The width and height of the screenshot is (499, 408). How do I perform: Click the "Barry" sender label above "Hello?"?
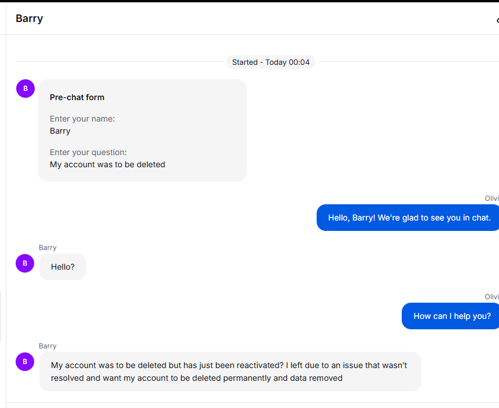click(x=47, y=248)
